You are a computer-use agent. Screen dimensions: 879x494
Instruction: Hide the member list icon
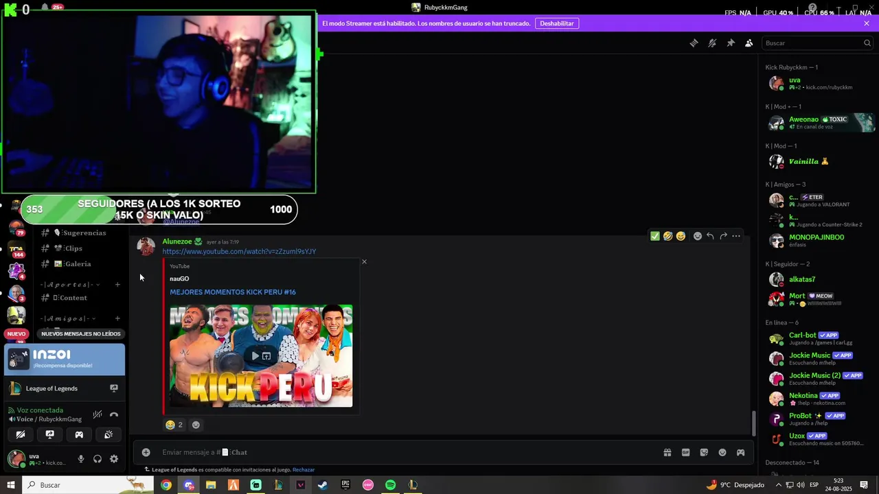tap(749, 43)
